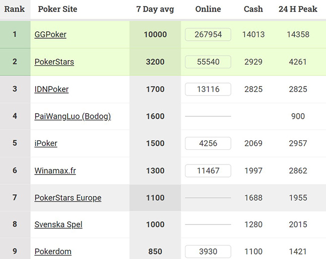Open the PaiWangLuo (Bodog) link
The image size is (326, 259).
pyautogui.click(x=73, y=116)
